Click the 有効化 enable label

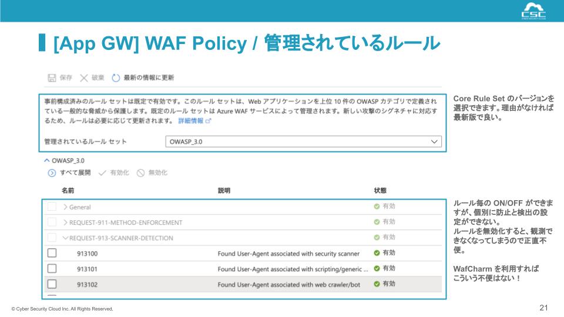(119, 173)
